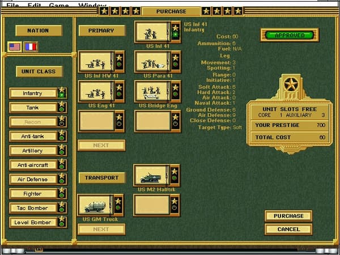Click the star light next to Tac Bomber
Viewport: 340px width, 255px height.
(62, 207)
